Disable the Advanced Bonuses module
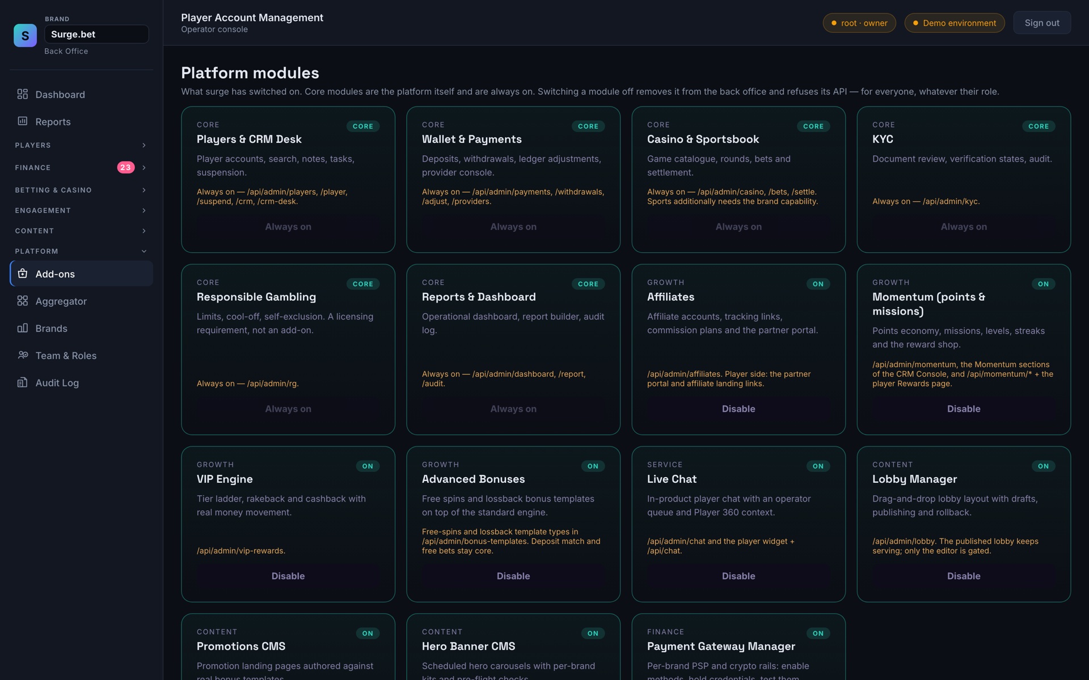1089x680 pixels. pyautogui.click(x=513, y=576)
